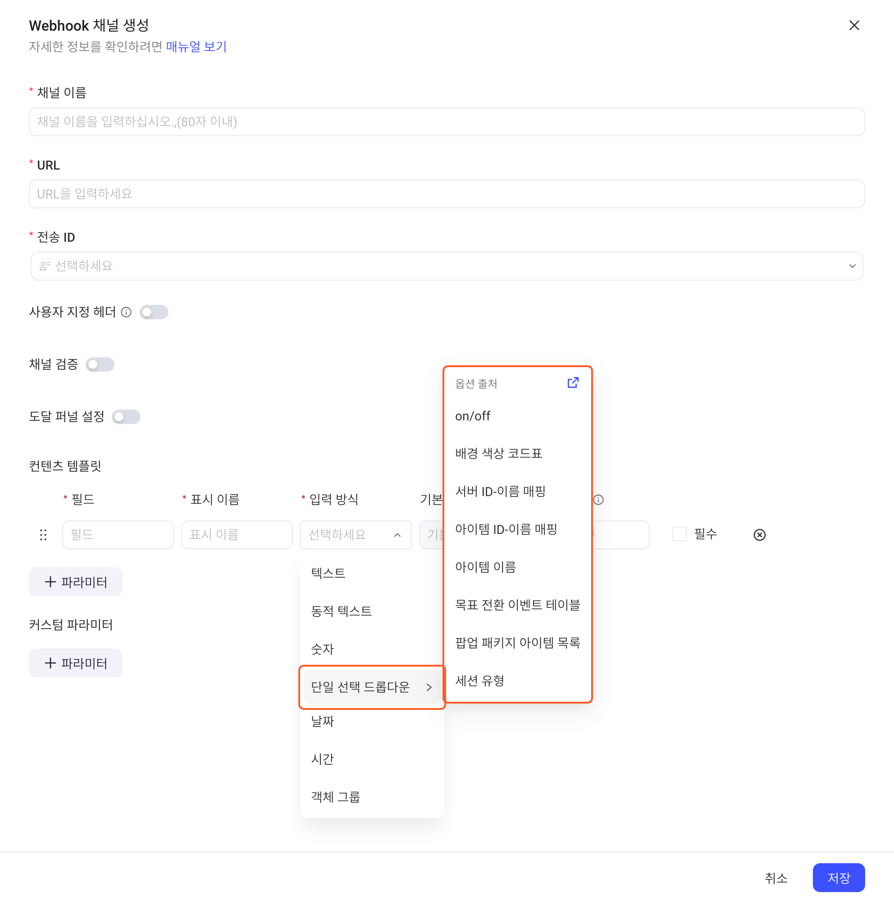Close the Webhook channel creation dialog
Screen dimensions: 894x902
pos(854,25)
